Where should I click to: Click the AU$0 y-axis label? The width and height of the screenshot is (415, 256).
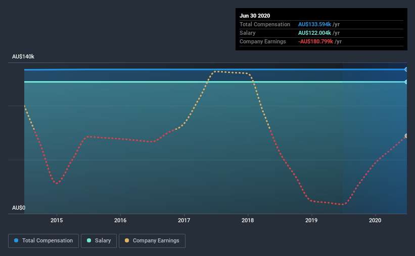click(x=19, y=208)
